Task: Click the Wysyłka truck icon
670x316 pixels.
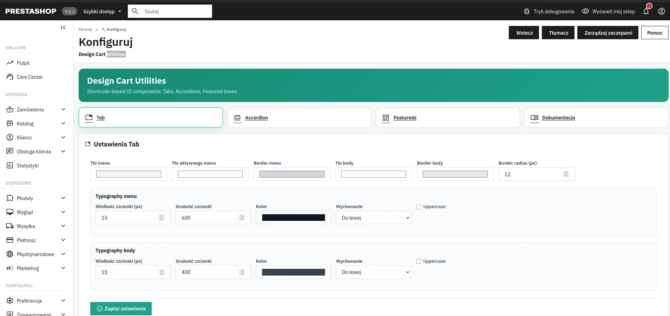Action: 10,226
